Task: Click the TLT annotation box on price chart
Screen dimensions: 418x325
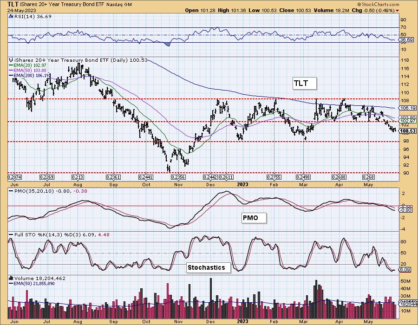Action: (x=304, y=84)
